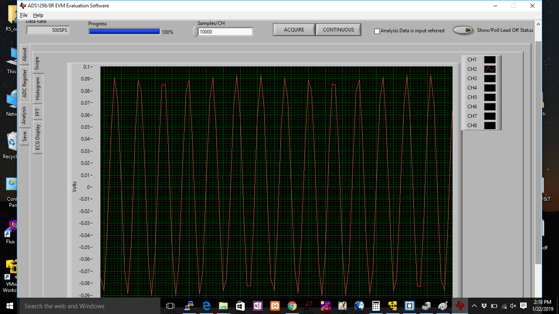Enable Analysis Data is input referred checkbox
This screenshot has width=559, height=314.
pyautogui.click(x=377, y=31)
